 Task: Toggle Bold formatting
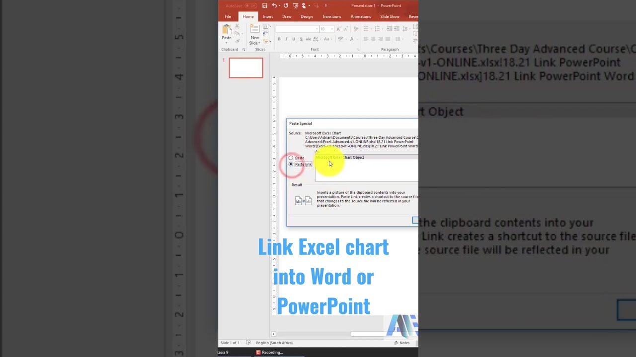tap(279, 39)
